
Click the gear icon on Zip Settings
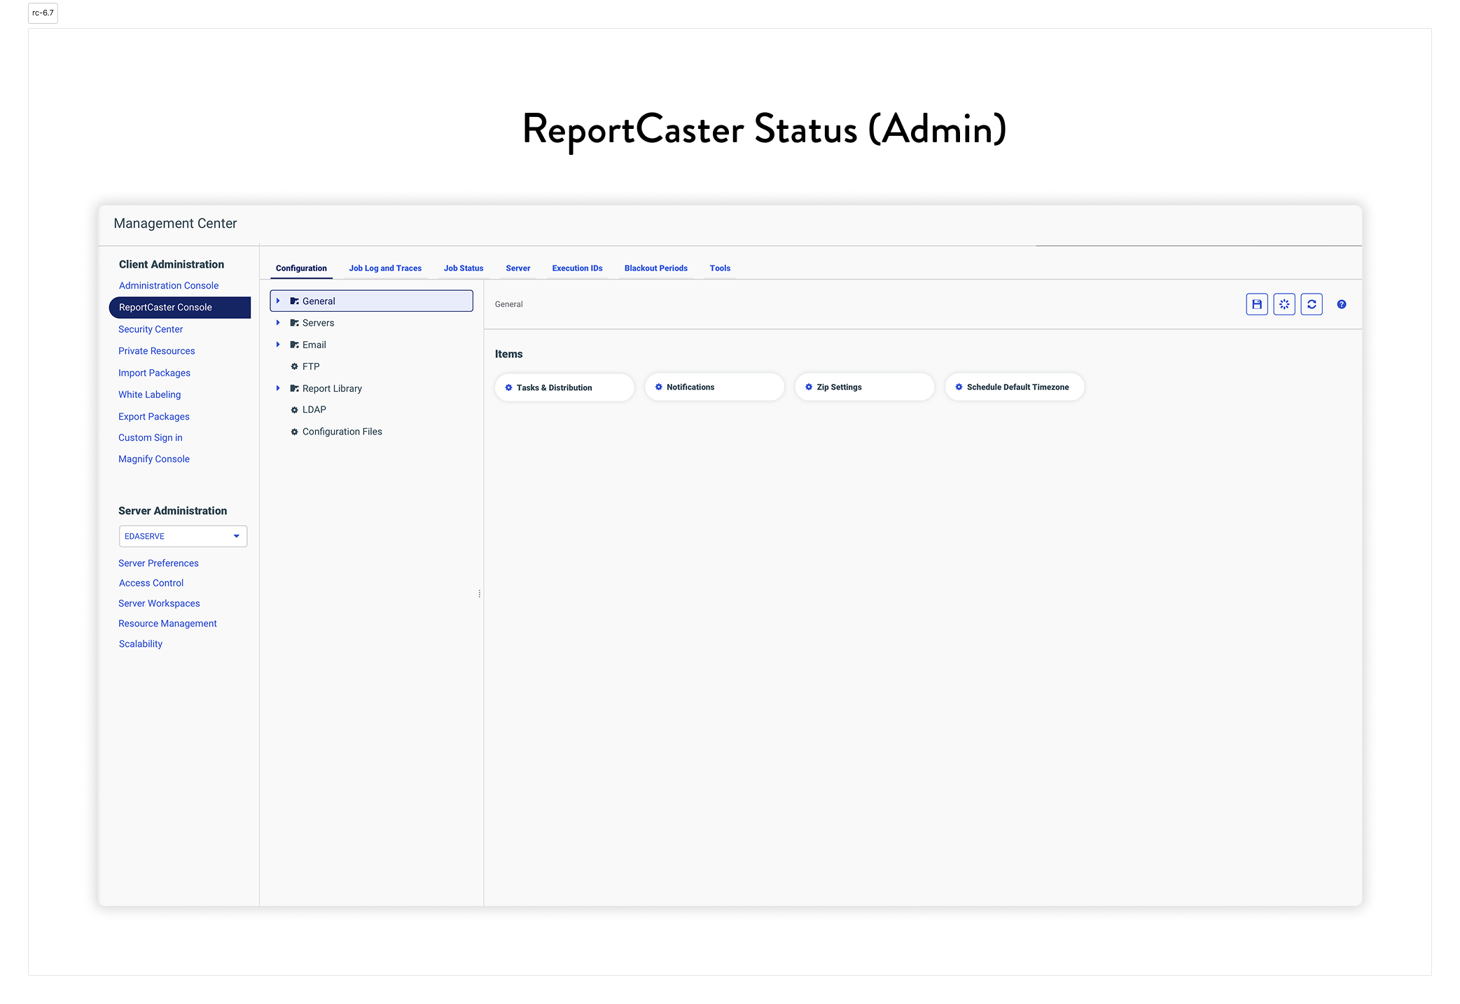[808, 387]
